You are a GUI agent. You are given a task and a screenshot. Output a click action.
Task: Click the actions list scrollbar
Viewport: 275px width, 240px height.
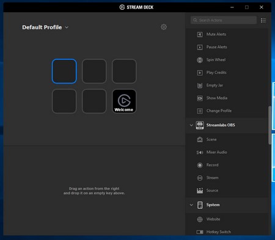(x=269, y=125)
